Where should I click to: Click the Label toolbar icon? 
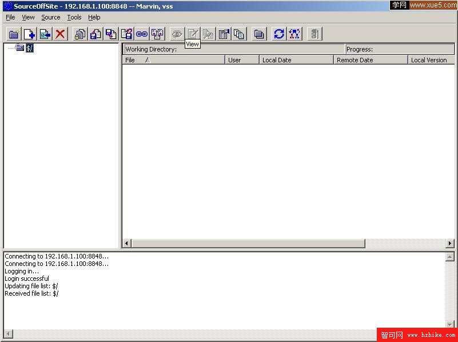[45, 34]
